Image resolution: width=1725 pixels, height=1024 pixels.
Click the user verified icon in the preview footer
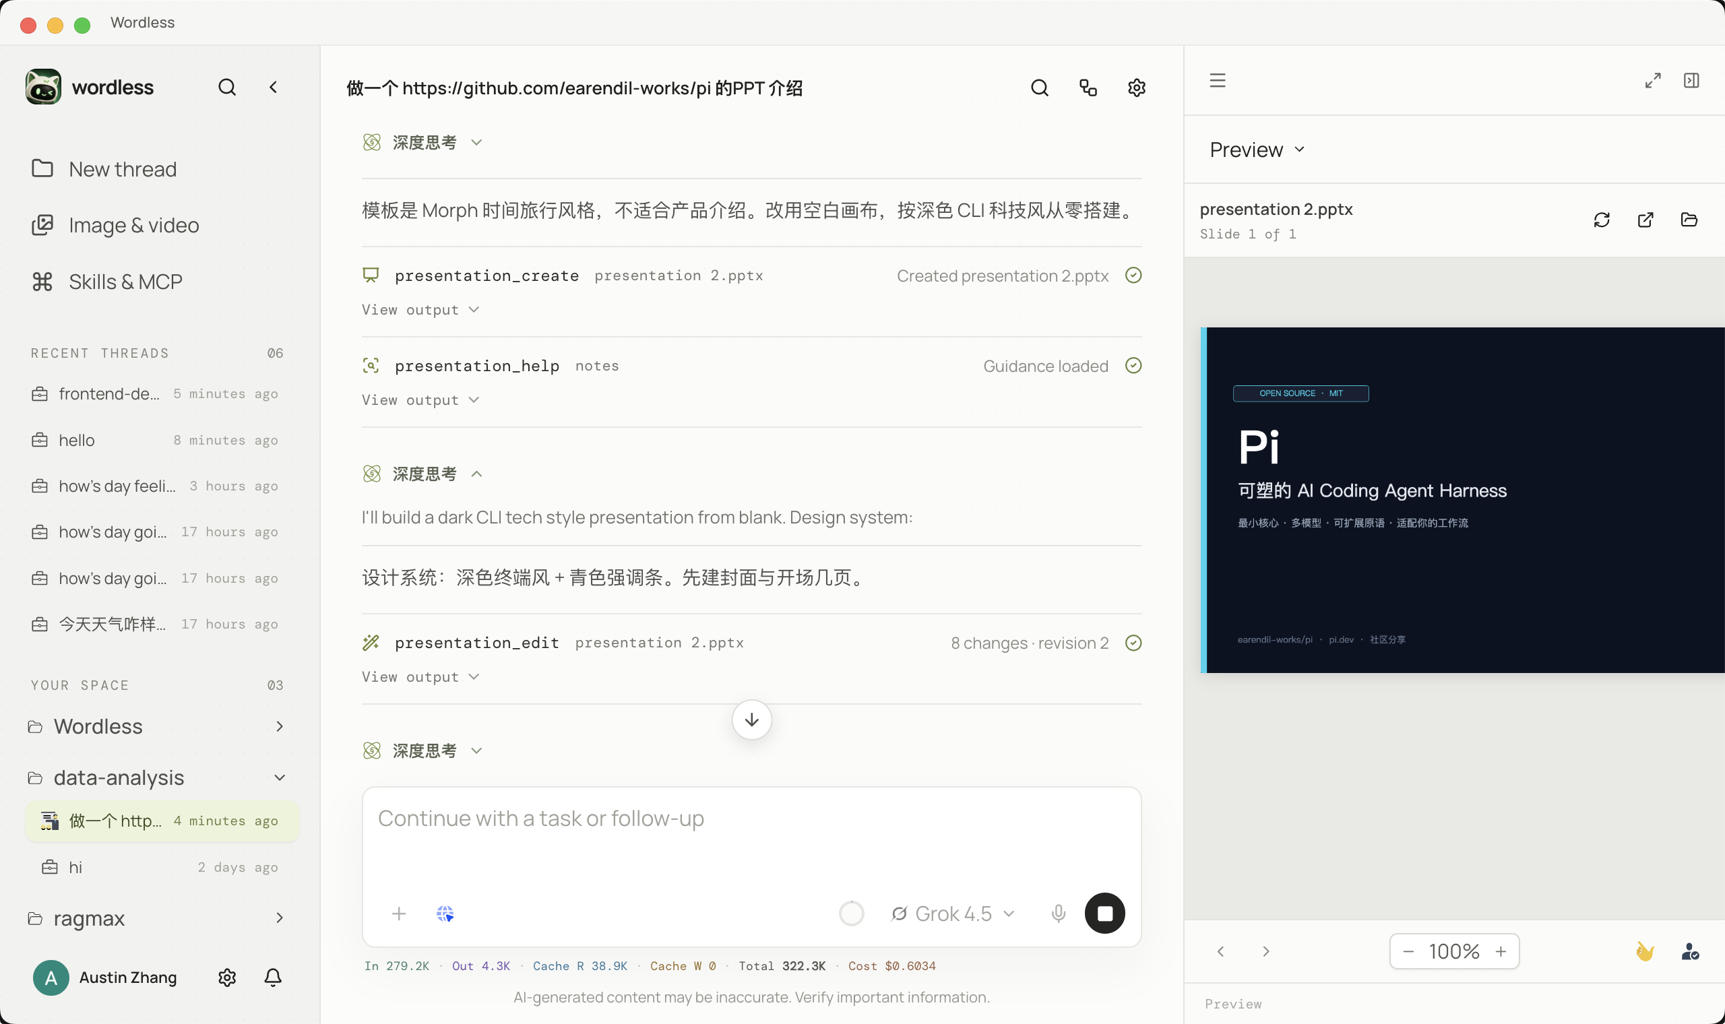(x=1690, y=951)
